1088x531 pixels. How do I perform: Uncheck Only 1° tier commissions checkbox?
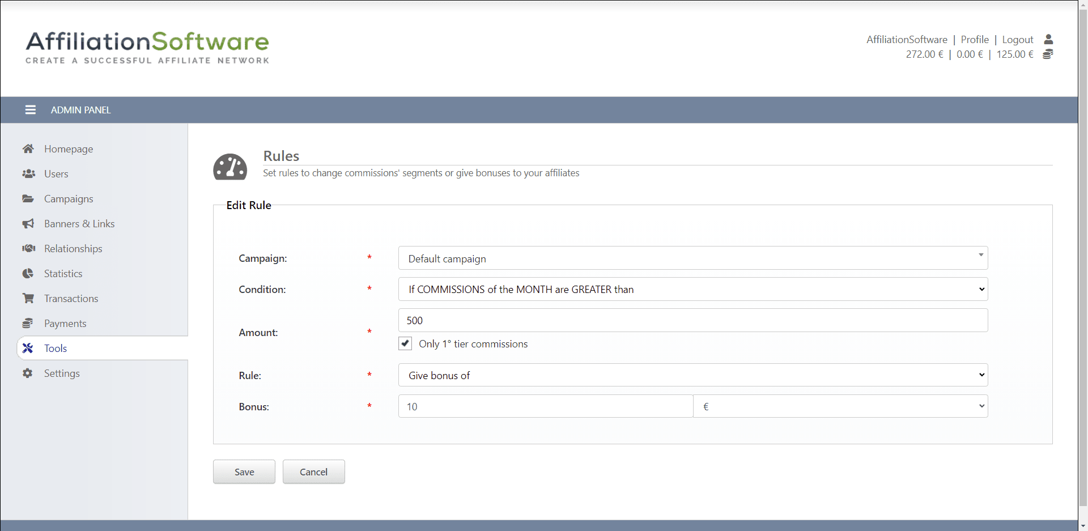point(405,343)
